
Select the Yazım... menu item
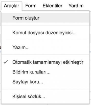pyautogui.click(x=45, y=47)
